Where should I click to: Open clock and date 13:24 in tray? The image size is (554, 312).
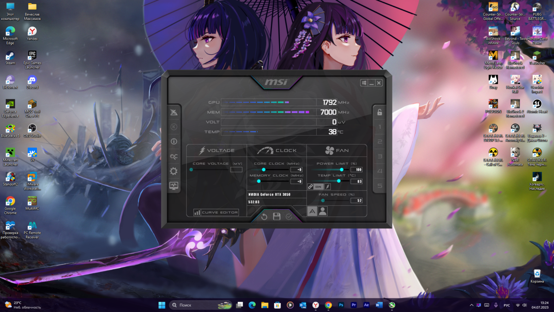coord(539,305)
